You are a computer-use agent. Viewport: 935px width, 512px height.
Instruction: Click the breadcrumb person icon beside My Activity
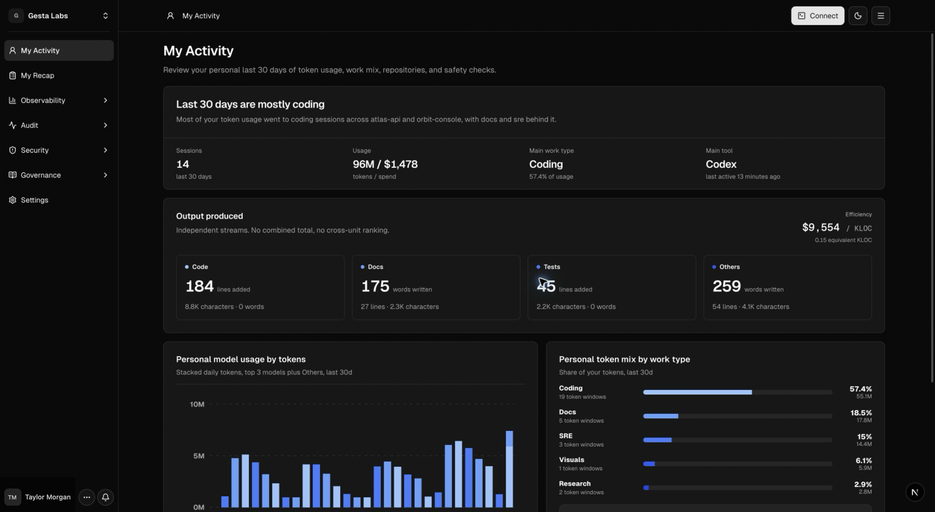pos(170,16)
